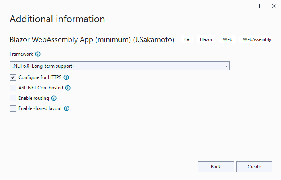Check the Enable shared layout option
Screen dimensions: 281x180
click(13, 108)
